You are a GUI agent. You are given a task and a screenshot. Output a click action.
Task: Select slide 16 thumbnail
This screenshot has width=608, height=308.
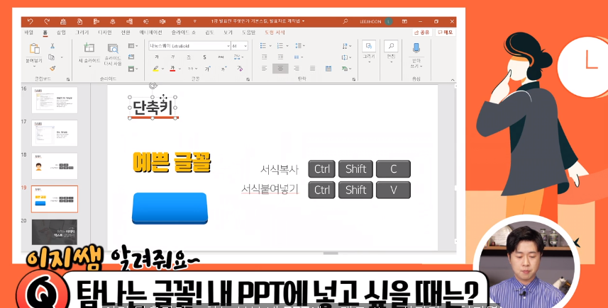click(x=55, y=100)
